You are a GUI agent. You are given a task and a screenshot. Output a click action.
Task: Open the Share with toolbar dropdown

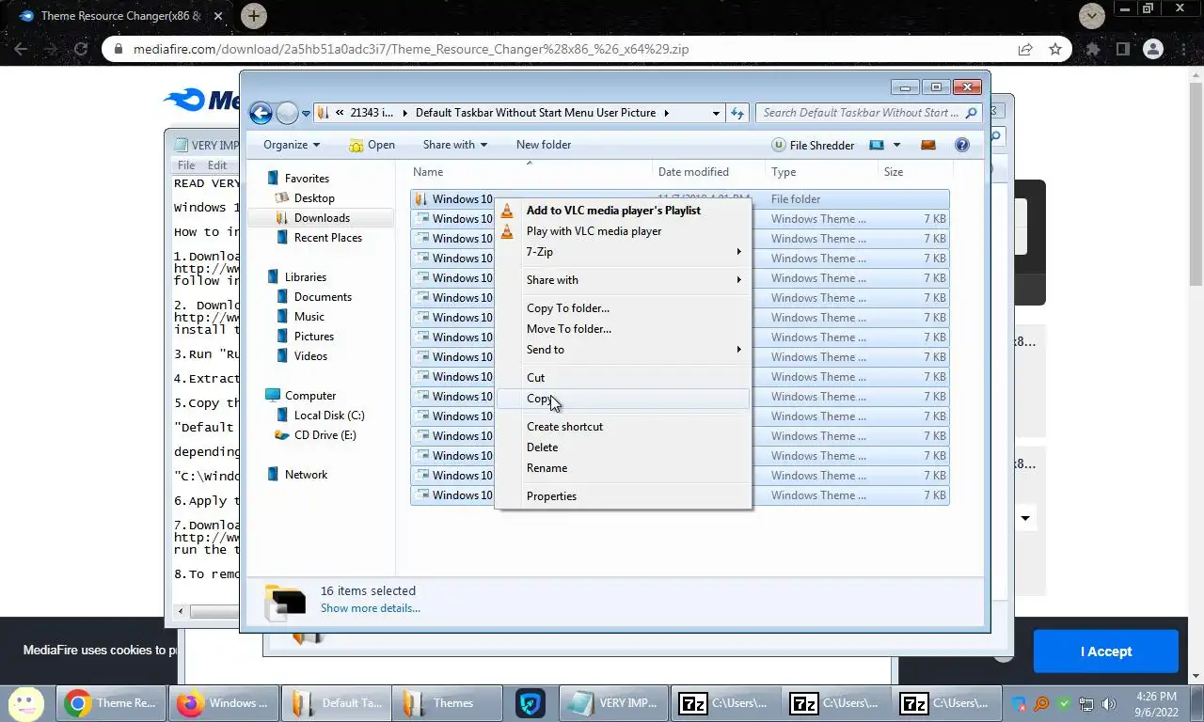(x=455, y=145)
